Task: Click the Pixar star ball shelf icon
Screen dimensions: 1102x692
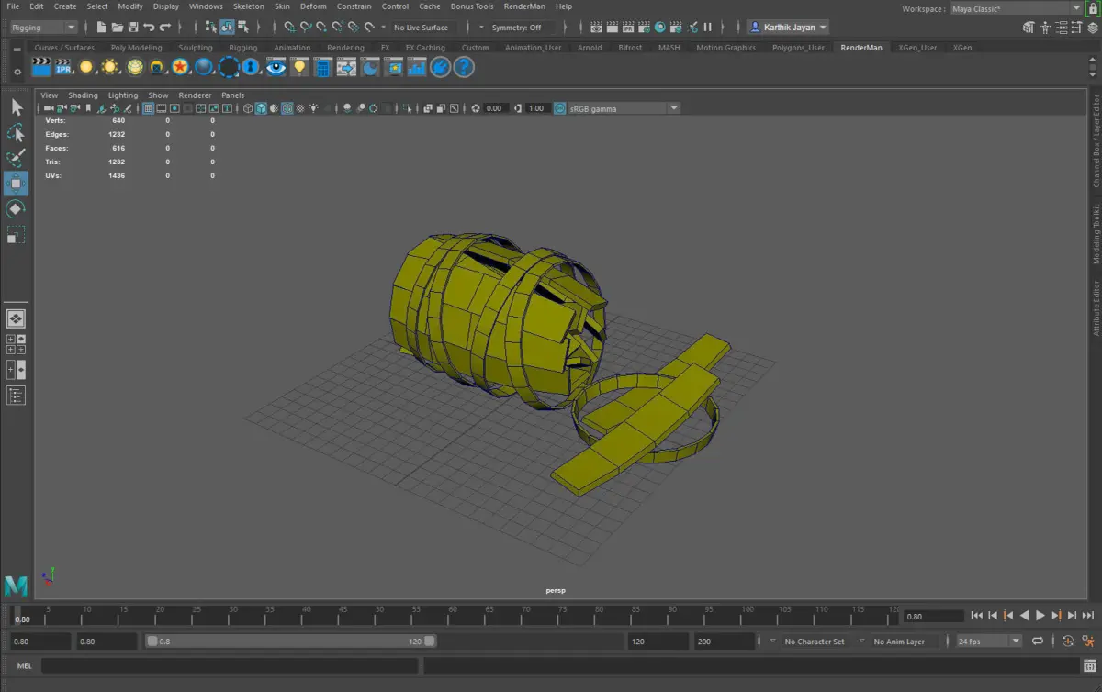Action: pyautogui.click(x=180, y=66)
